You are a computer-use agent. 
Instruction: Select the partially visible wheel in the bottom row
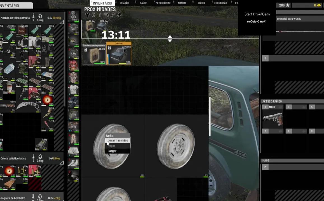click(113, 190)
